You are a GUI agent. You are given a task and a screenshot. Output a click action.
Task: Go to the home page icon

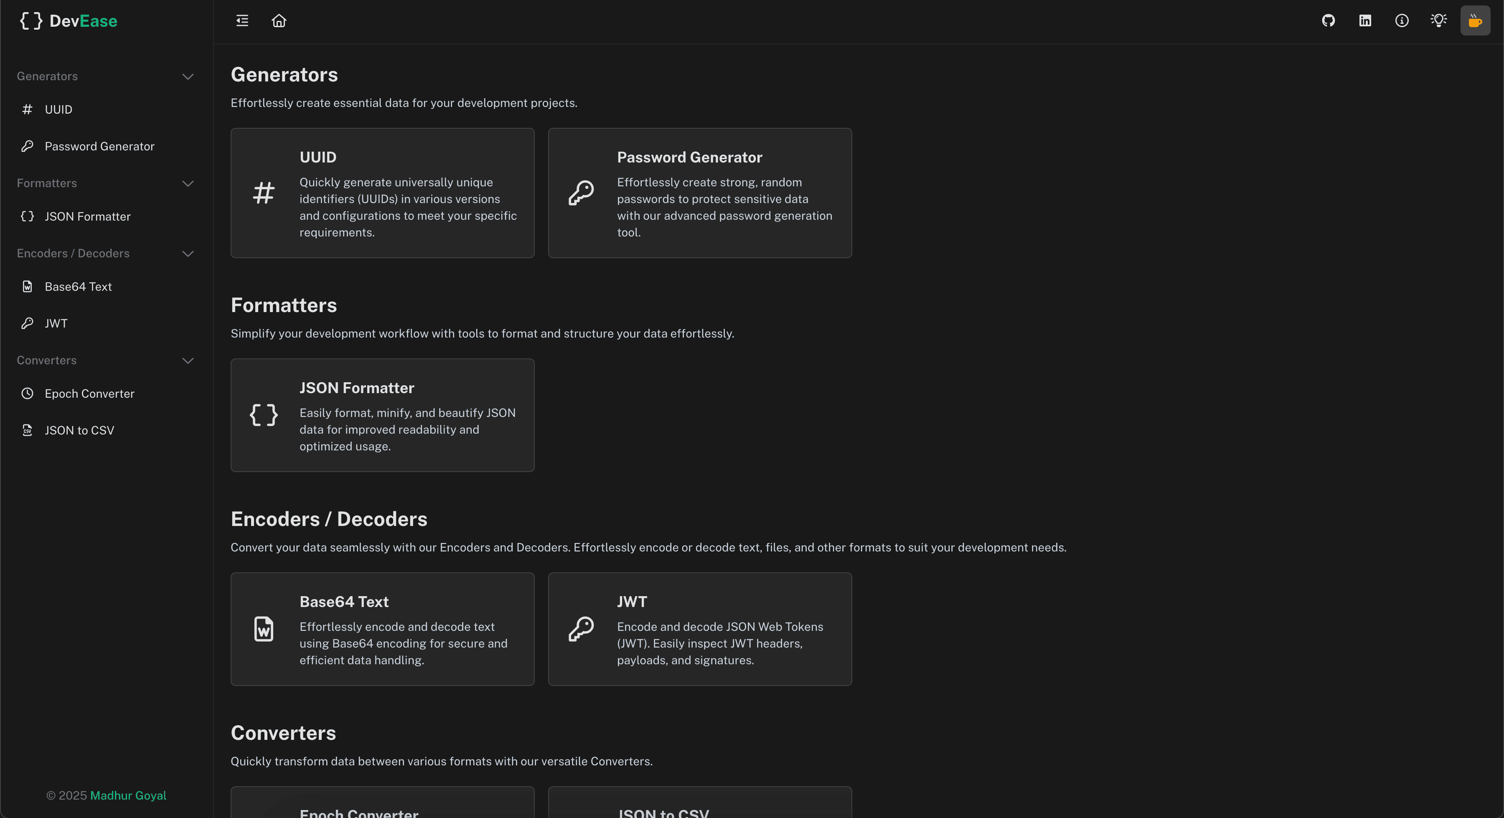279,21
